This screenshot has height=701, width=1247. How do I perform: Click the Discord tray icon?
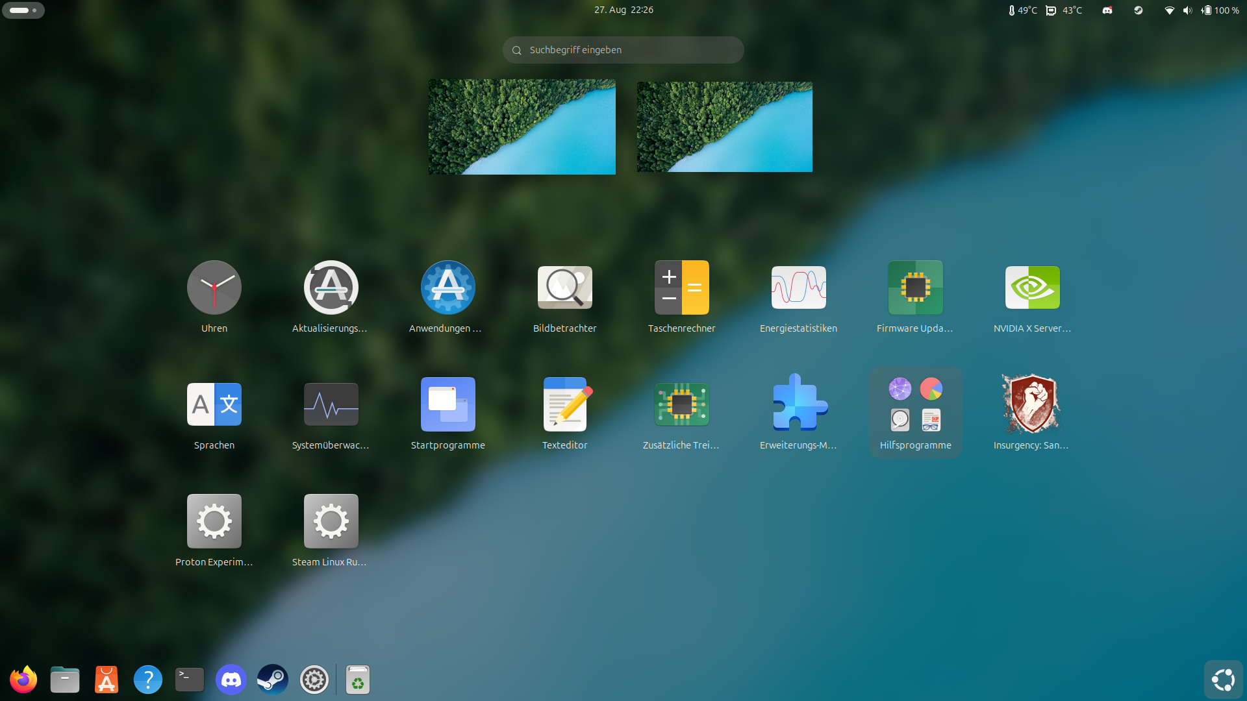pyautogui.click(x=1107, y=10)
